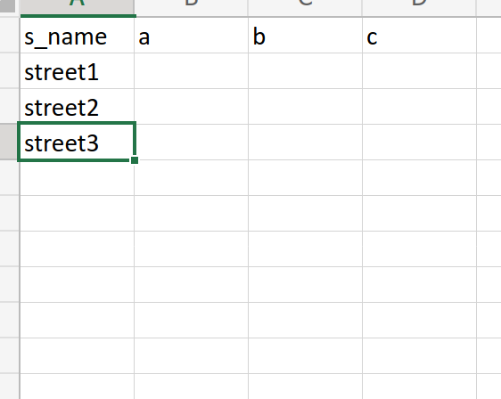Click column C header
Viewport: 501px width, 399px height.
click(x=305, y=7)
